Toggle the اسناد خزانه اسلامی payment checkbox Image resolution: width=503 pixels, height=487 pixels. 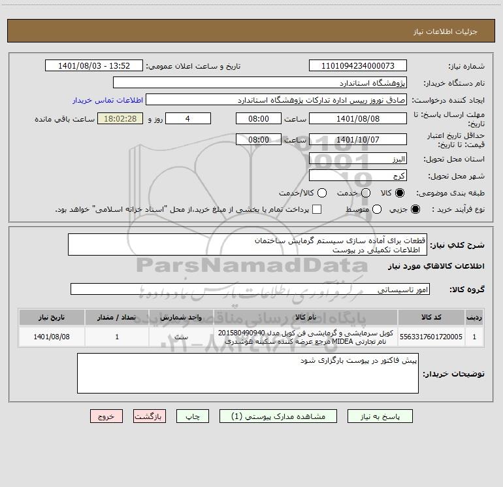[317, 209]
